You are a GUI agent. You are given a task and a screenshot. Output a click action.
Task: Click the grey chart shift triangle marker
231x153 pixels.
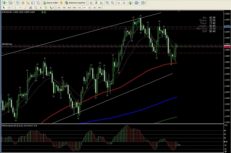(x=179, y=11)
